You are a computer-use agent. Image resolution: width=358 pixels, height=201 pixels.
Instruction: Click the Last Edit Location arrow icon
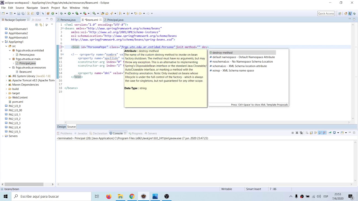[x=136, y=13]
